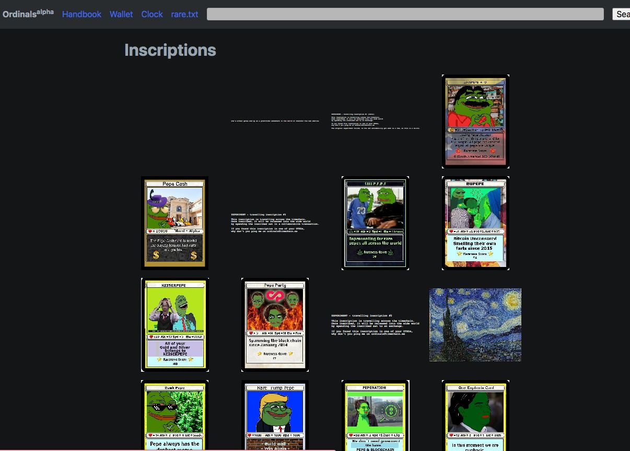This screenshot has height=451, width=630.
Task: Go to the Ordinals alpha home link
Action: (28, 14)
